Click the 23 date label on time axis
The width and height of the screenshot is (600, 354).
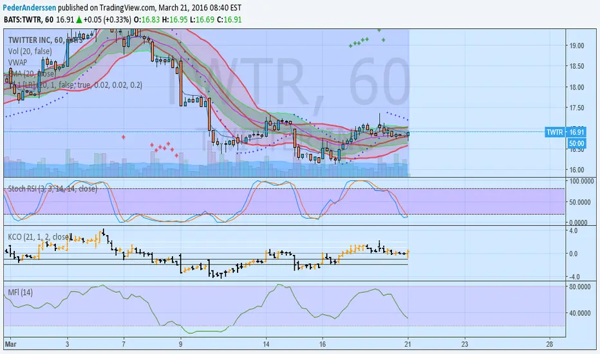464,344
